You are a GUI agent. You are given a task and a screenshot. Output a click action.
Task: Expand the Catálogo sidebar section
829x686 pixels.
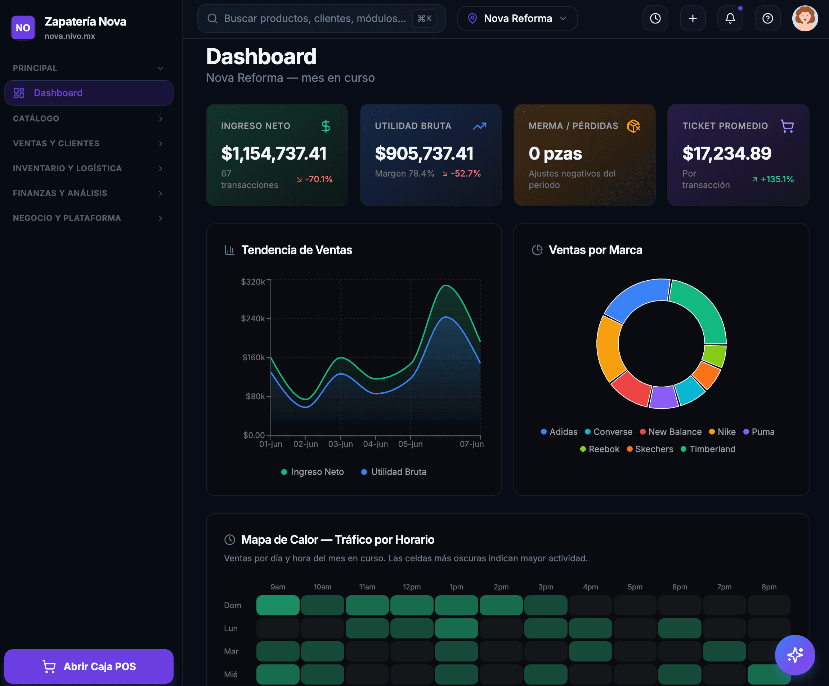pyautogui.click(x=89, y=119)
